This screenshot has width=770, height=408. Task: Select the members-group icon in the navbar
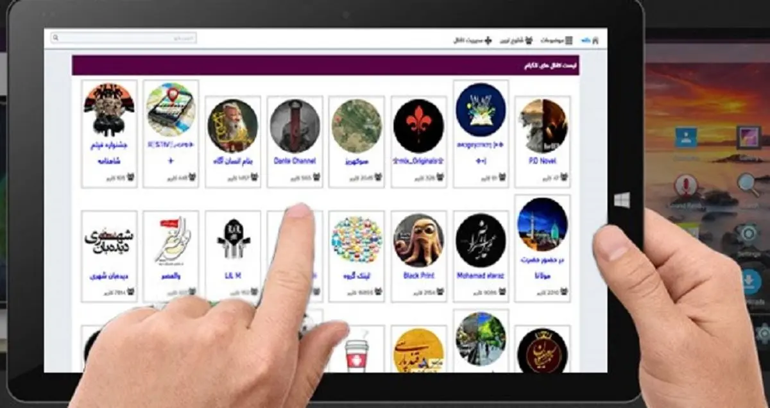[x=529, y=40]
